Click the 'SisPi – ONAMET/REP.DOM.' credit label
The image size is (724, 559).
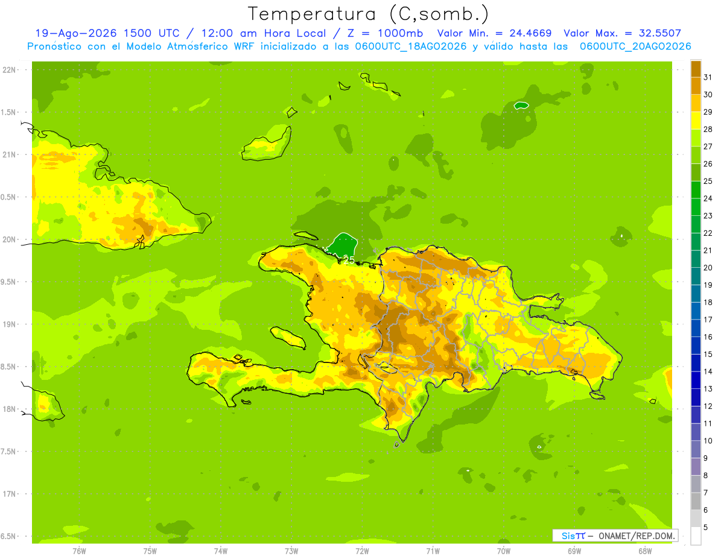pyautogui.click(x=615, y=535)
